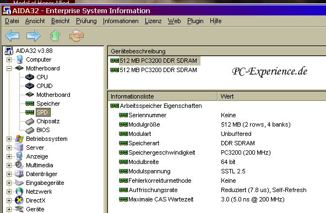Click the Wert column header
The image size is (326, 213).
coord(271,96)
